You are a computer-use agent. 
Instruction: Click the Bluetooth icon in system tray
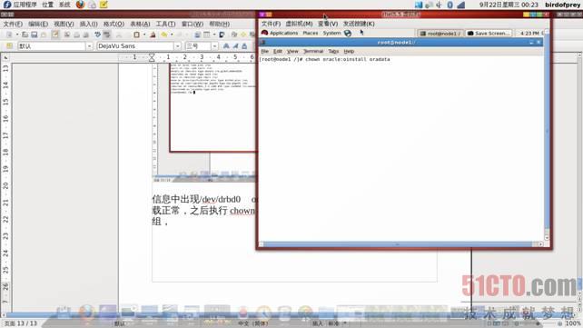(450, 5)
